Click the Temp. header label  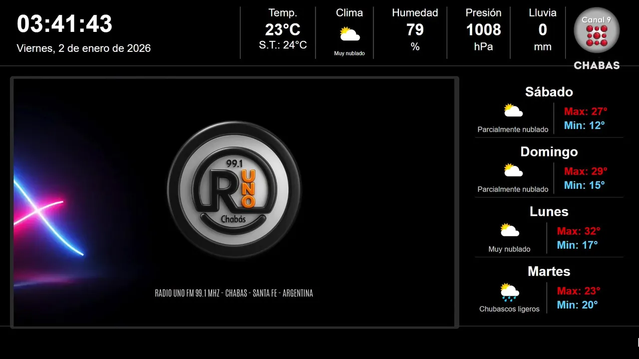[283, 13]
